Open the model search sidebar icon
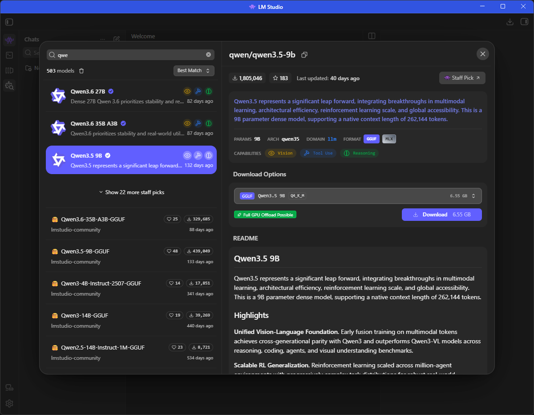 pos(9,85)
